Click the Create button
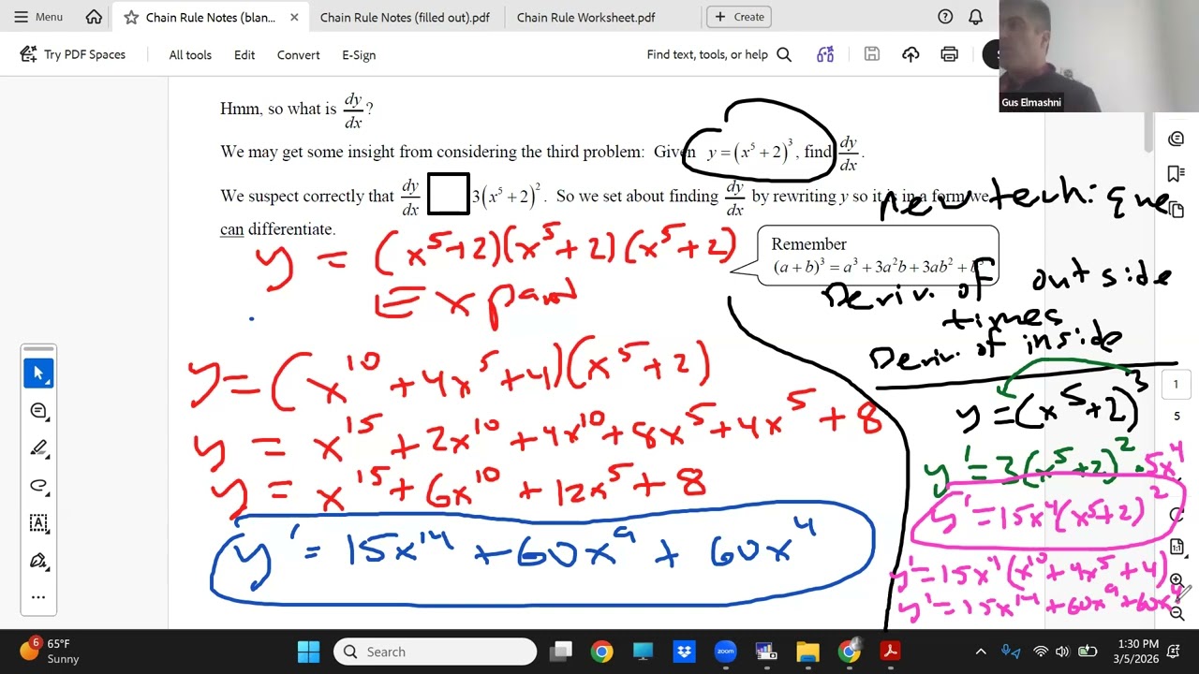 pyautogui.click(x=739, y=17)
